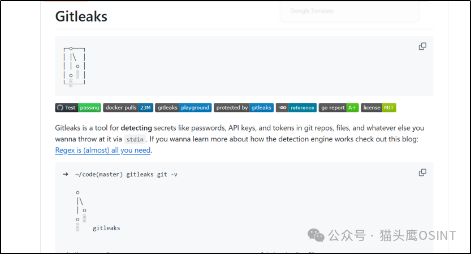Viewport: 471px width, 254px height.
Task: Click the word detecting in bold
Action: (136, 128)
